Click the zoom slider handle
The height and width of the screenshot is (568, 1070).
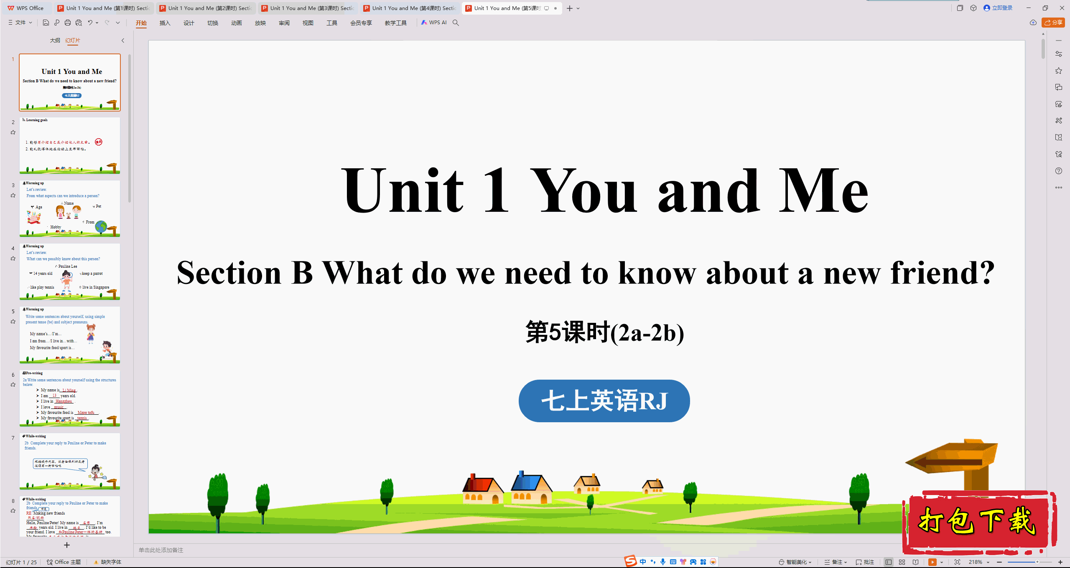click(x=1037, y=562)
